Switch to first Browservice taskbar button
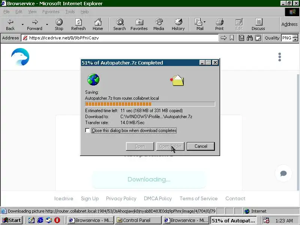The width and height of the screenshot is (300, 225). click(x=91, y=220)
